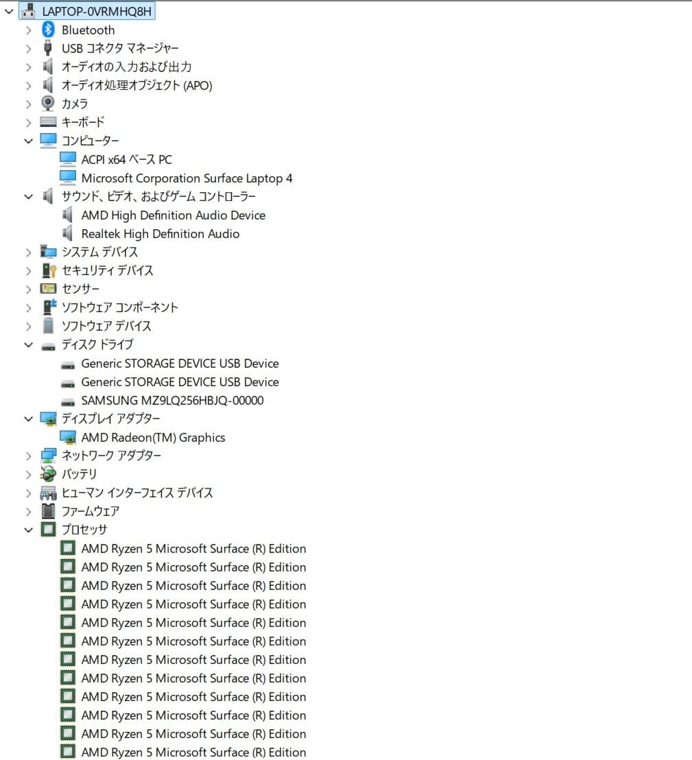The image size is (692, 760).
Task: Click the ヒューマン インターフェイス デバイス icon
Action: coord(48,493)
